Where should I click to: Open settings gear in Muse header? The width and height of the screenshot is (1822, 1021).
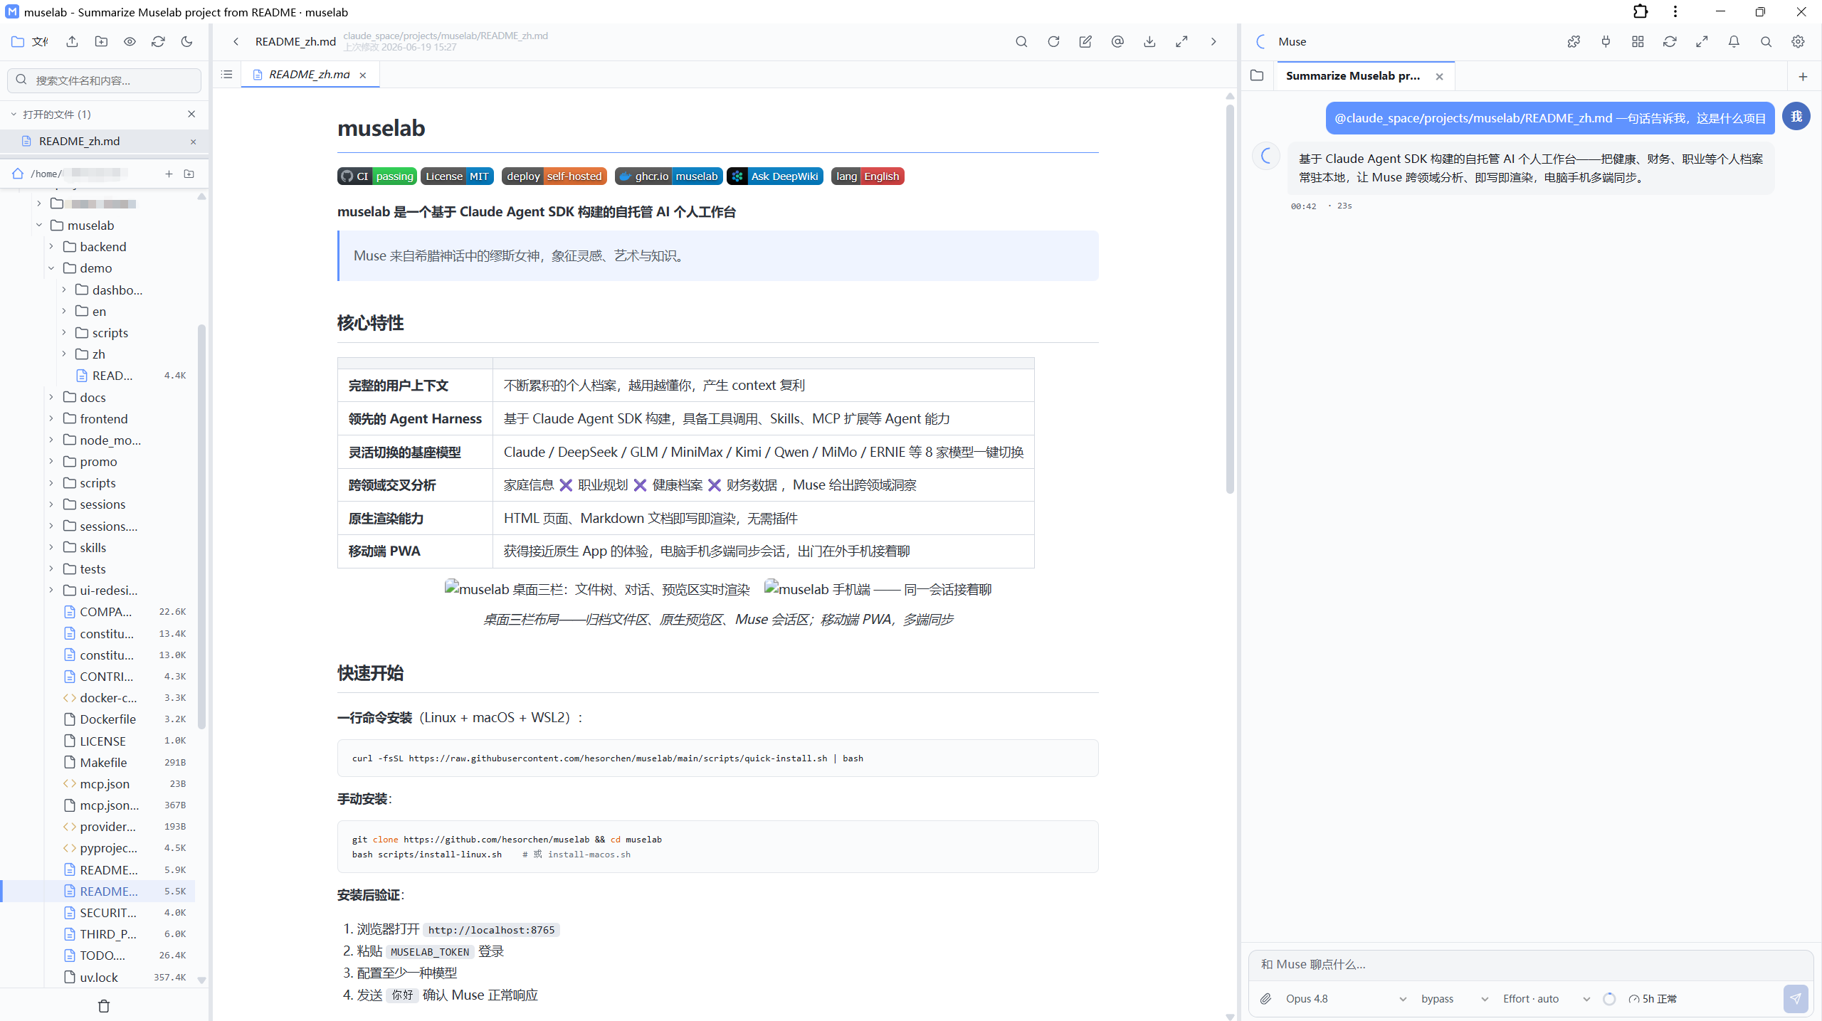coord(1798,41)
